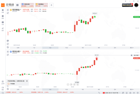Switch to the 现货白银 28.0900 top tab

27,5
